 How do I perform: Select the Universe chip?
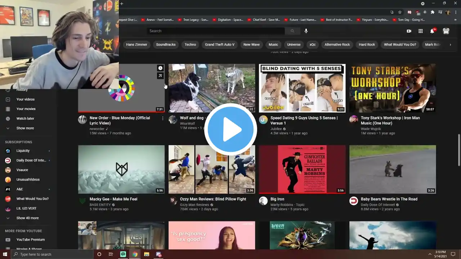coord(294,45)
